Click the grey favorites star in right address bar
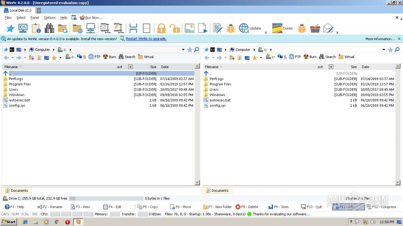Image resolution: width=403 pixels, height=226 pixels. click(390, 50)
